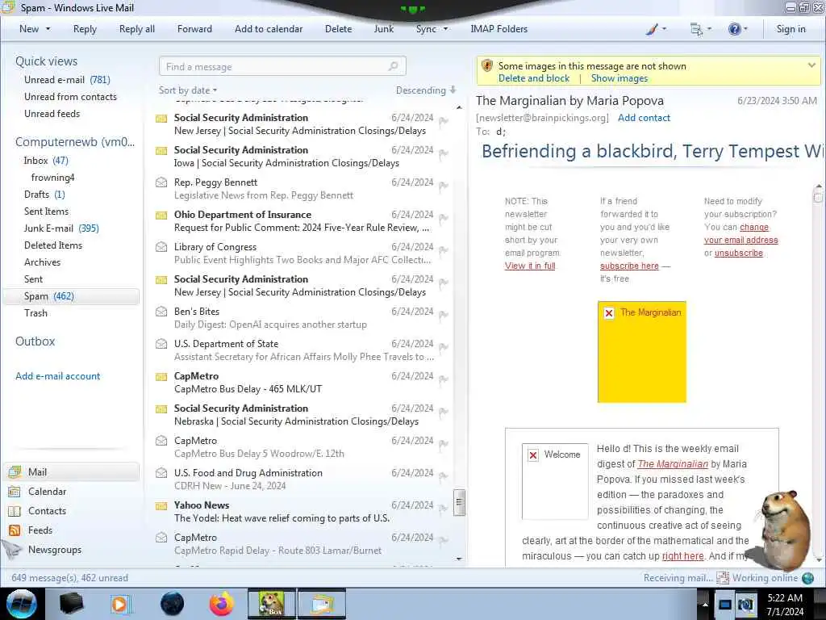Viewport: 826px width, 620px height.
Task: Click the unsubscribe link in the newsletter
Action: coord(739,253)
